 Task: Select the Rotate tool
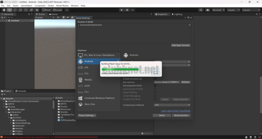[15, 10]
